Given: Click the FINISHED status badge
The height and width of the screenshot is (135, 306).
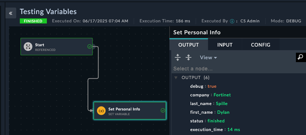Looking at the screenshot, I should tap(34, 21).
